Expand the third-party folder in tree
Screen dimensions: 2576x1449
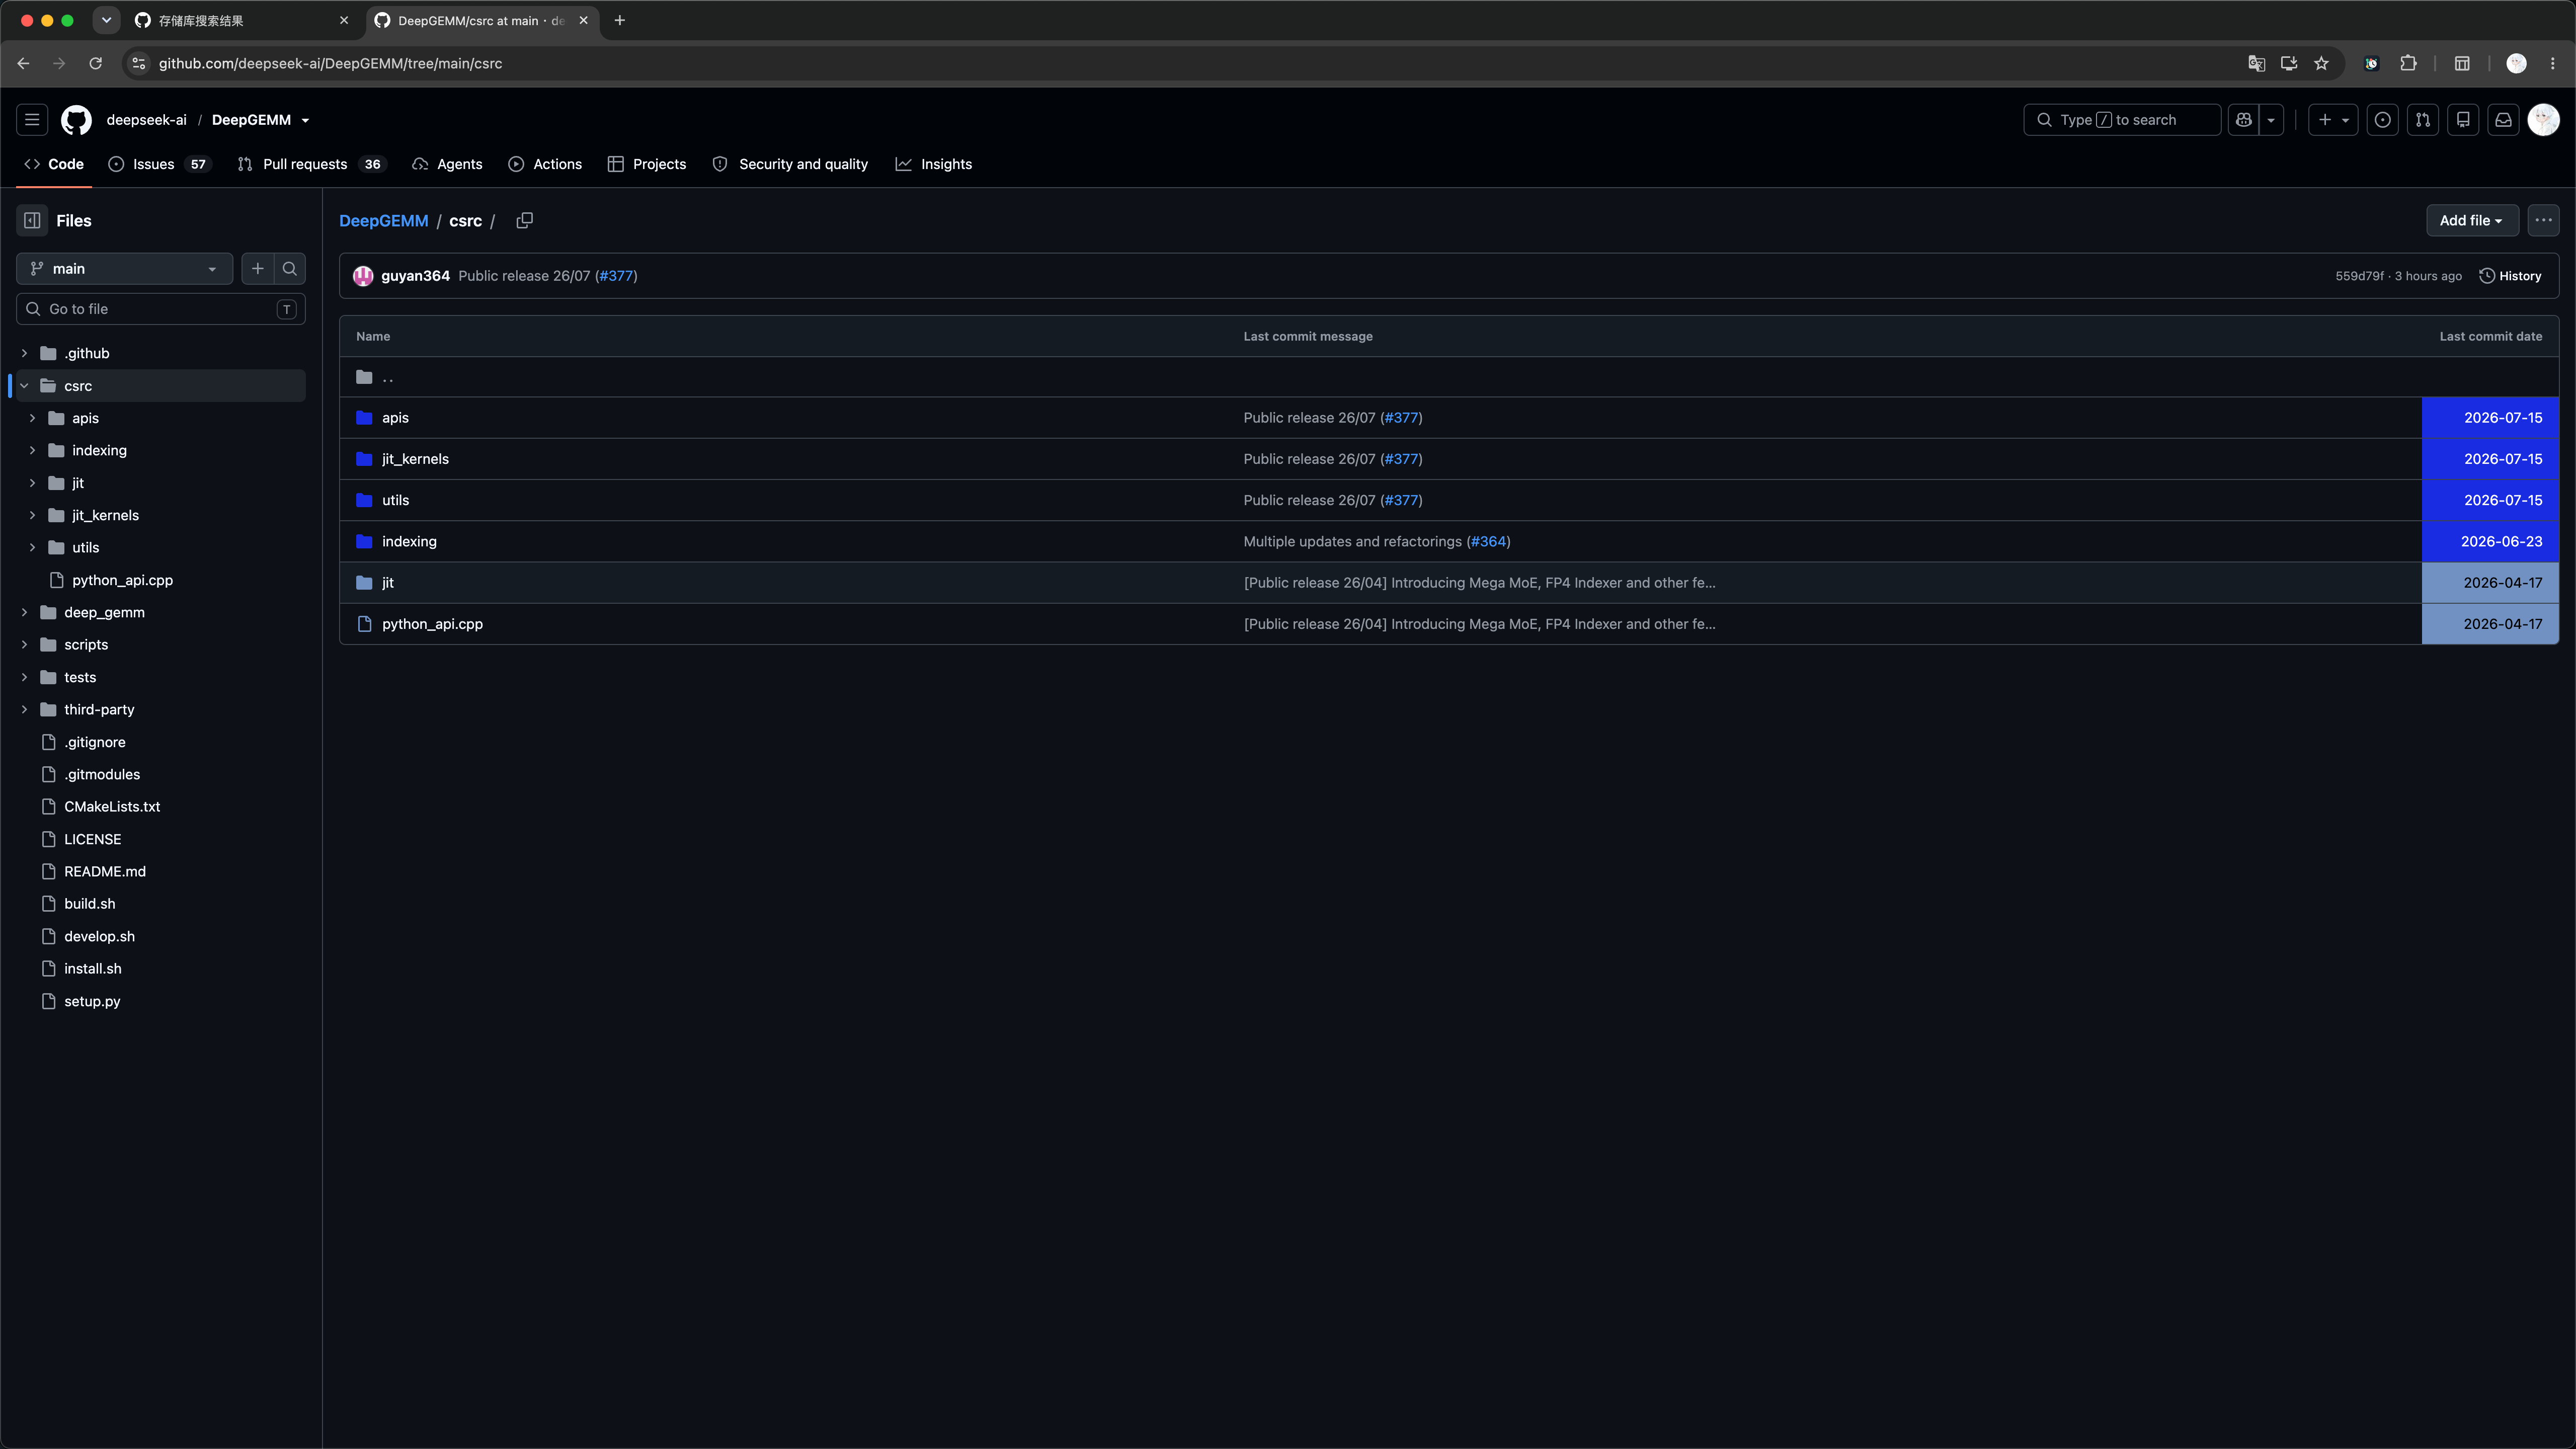point(24,709)
